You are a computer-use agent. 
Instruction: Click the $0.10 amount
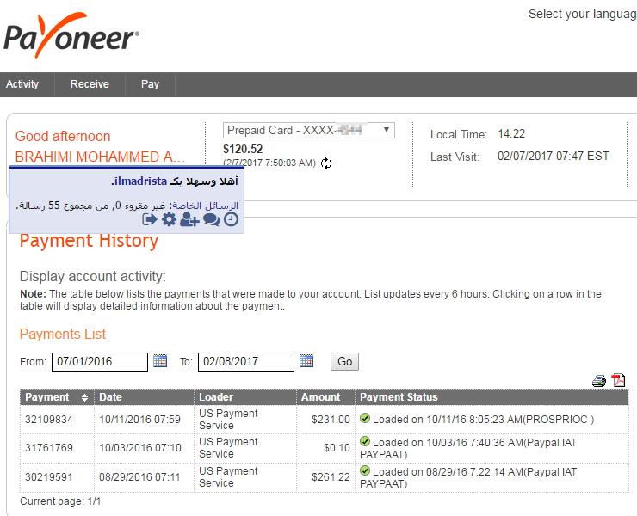point(337,448)
